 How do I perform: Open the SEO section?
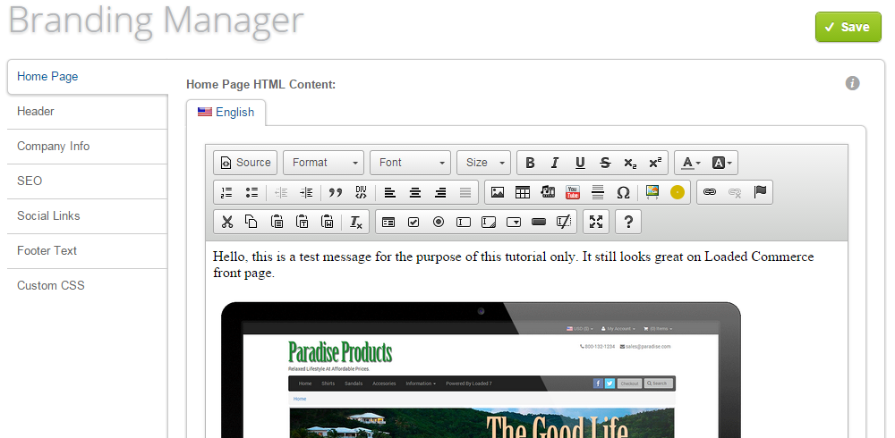[88, 181]
